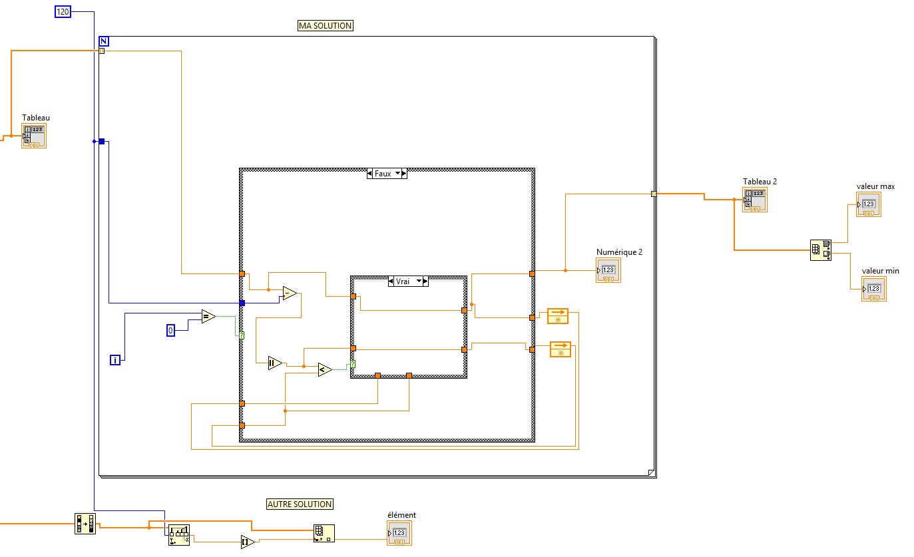Viewport: 914px width, 557px height.
Task: Click the valeur min label text
Action: (880, 271)
